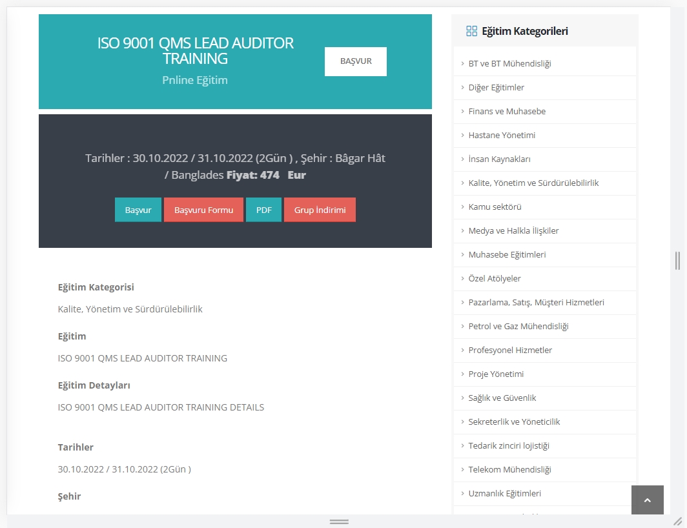Open the Başvuru Formu button

pyautogui.click(x=204, y=210)
